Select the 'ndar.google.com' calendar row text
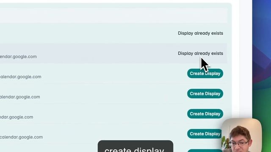271x152 pixels. point(17,117)
